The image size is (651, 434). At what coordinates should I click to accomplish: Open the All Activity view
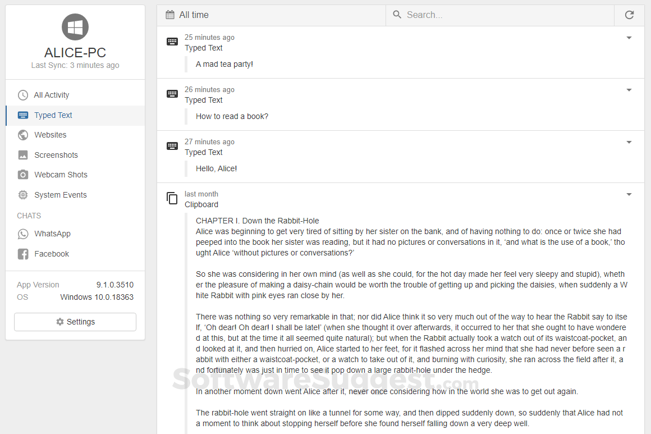coord(52,95)
